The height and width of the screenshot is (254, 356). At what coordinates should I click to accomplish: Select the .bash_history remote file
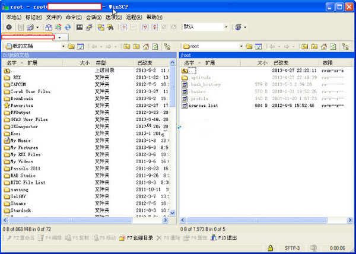[201, 84]
